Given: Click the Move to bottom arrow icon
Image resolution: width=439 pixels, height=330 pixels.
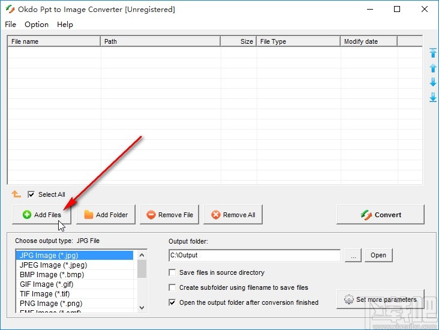Looking at the screenshot, I should (x=433, y=97).
